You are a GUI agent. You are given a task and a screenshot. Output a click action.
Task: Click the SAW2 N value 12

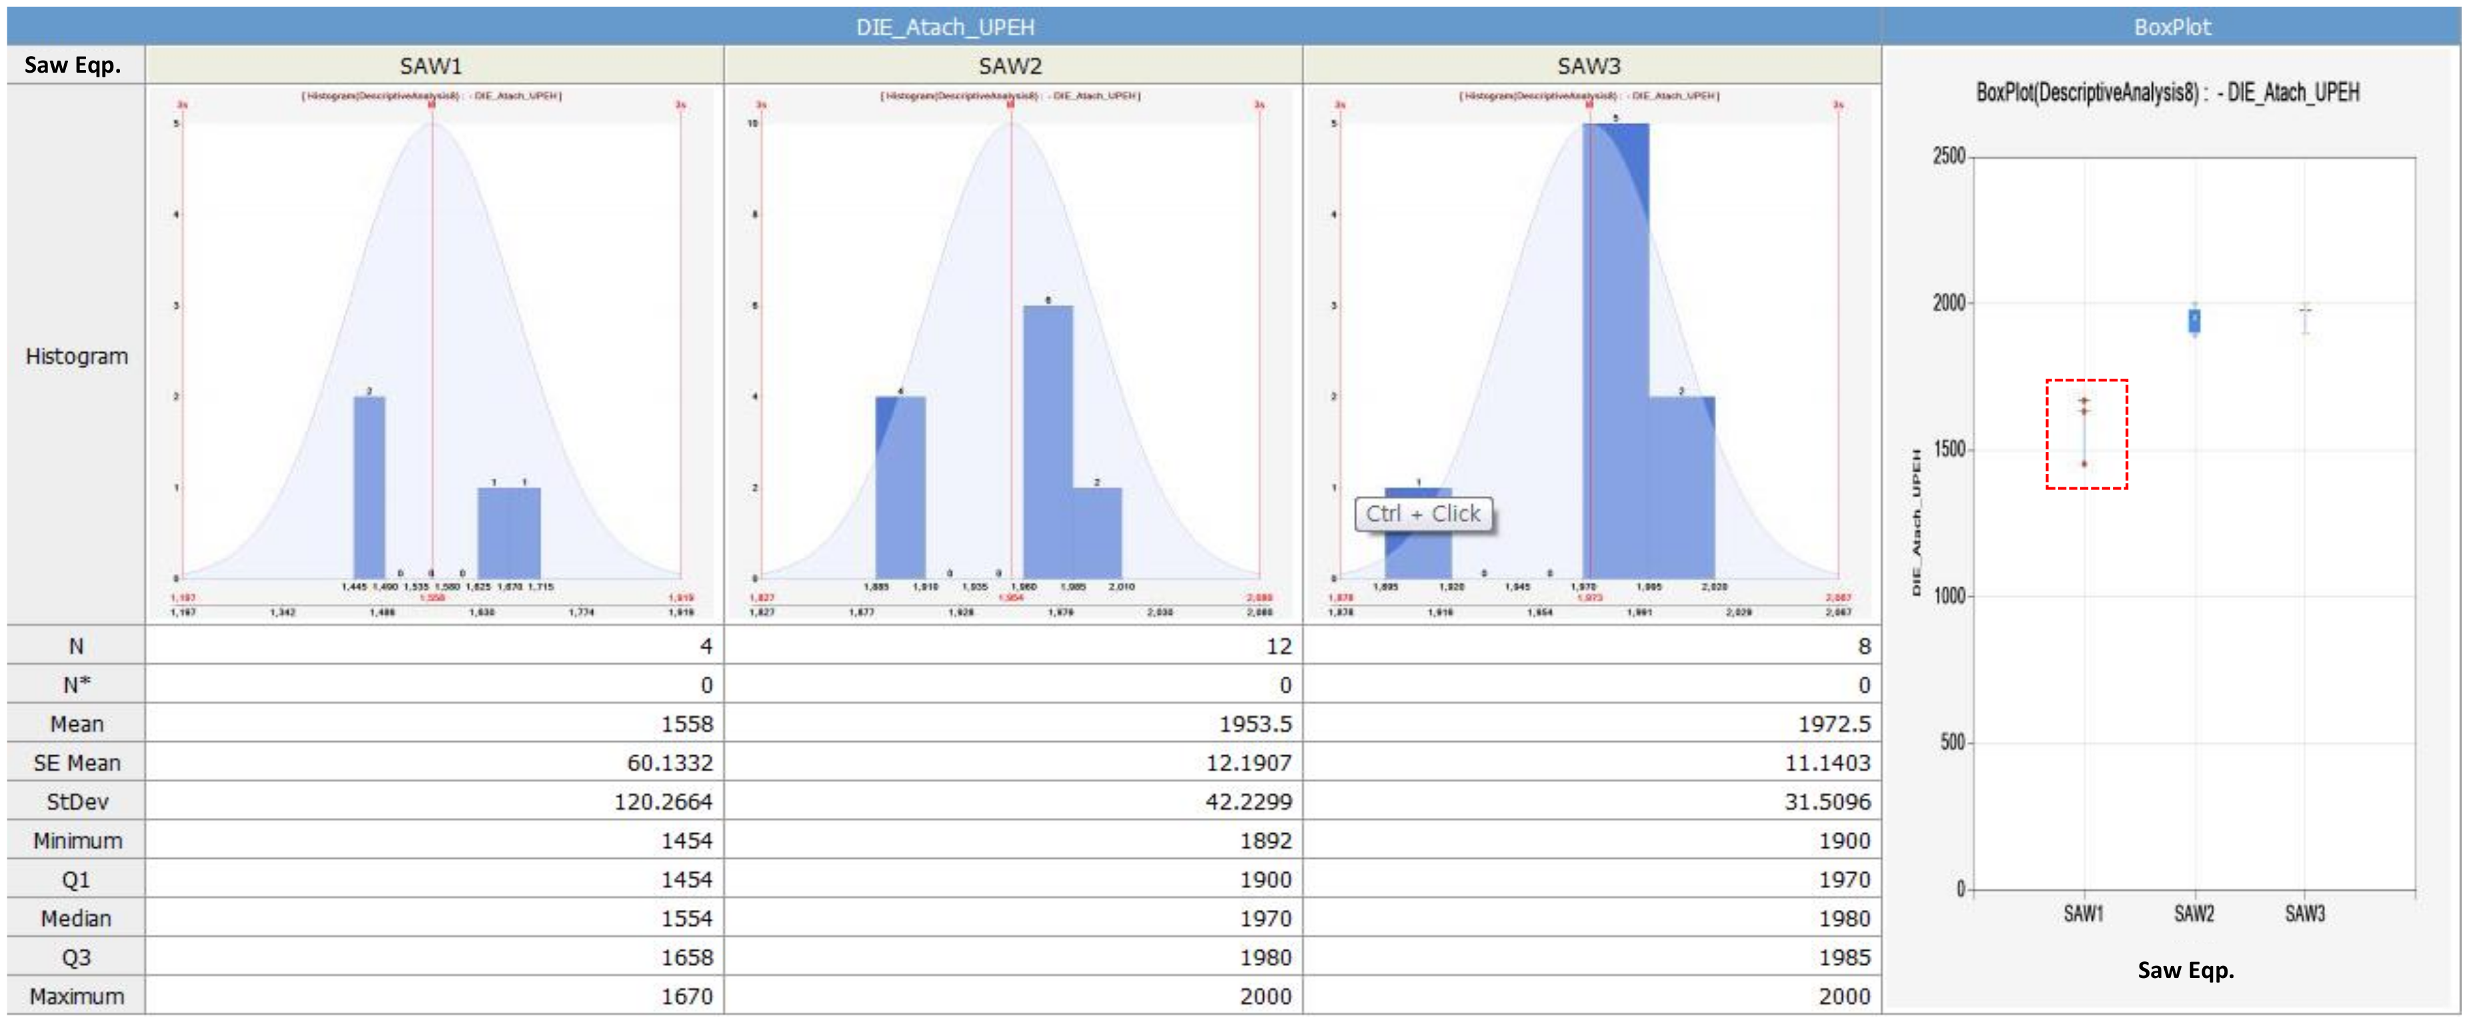pos(1279,647)
